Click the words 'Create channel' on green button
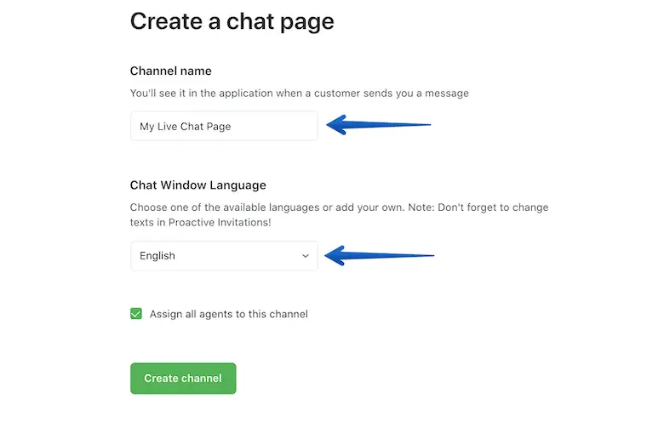The image size is (664, 421). [183, 378]
